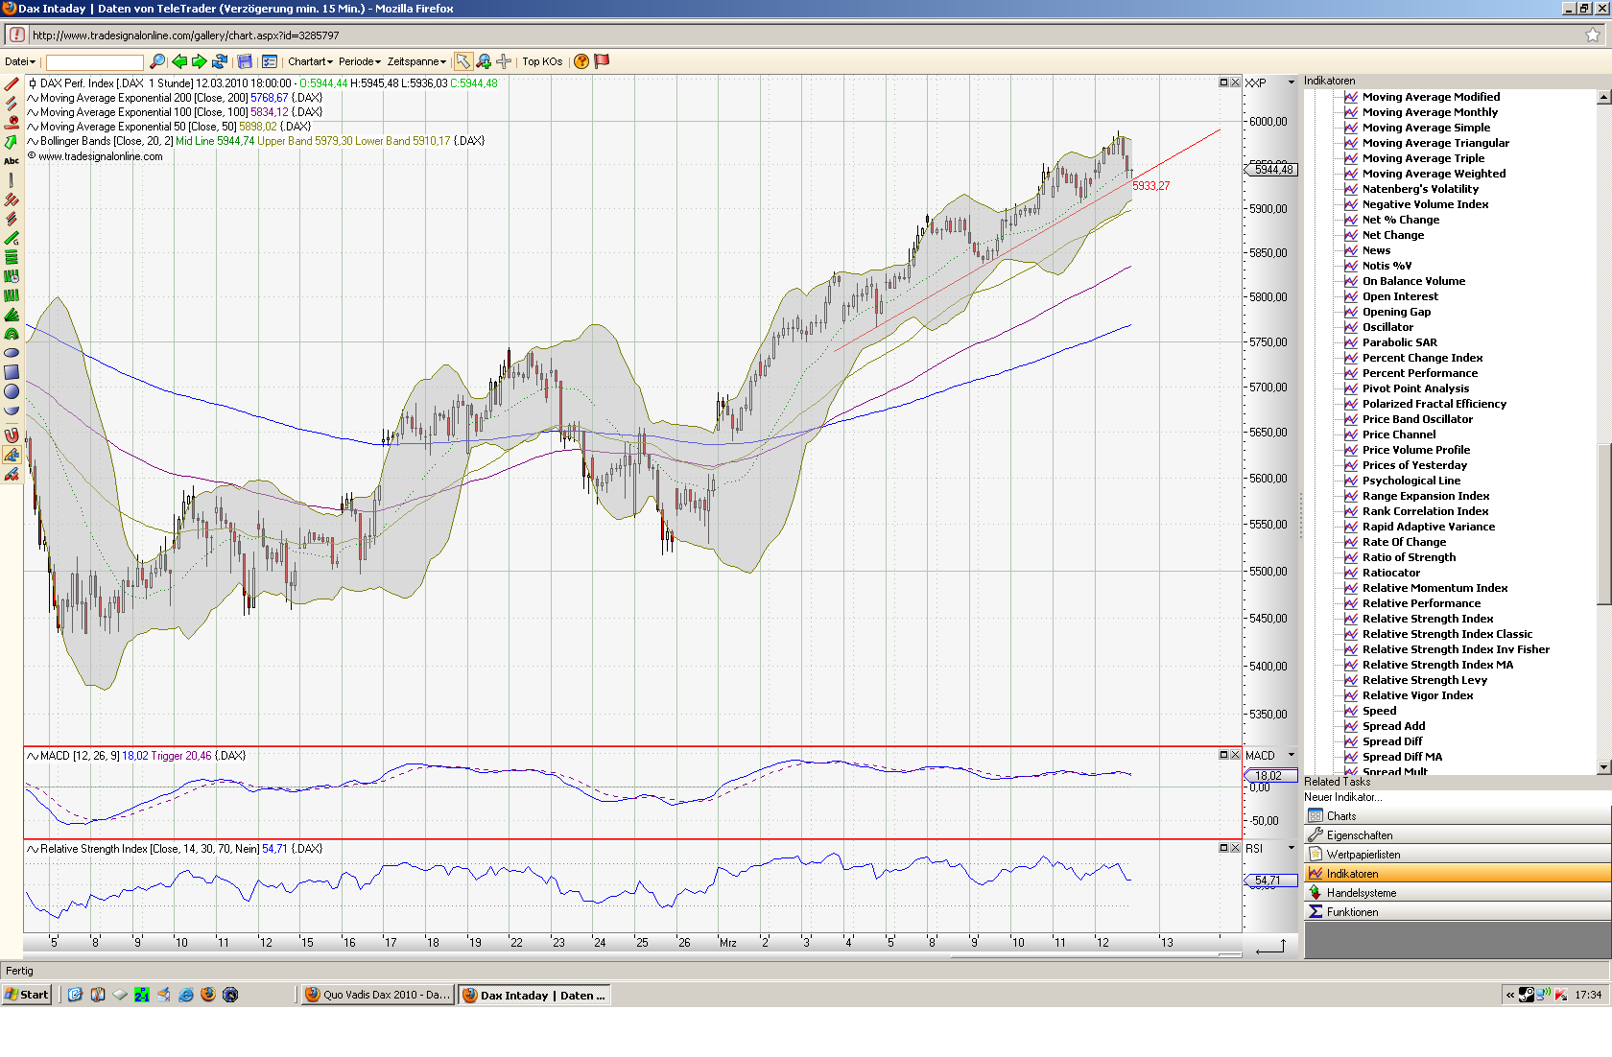Select the ellipse drawing tool

(x=12, y=353)
